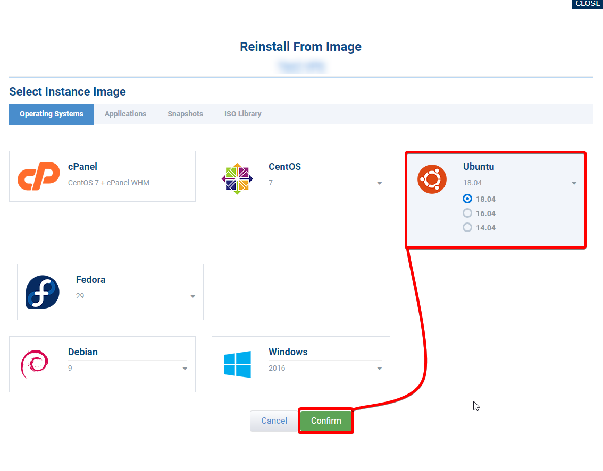Expand the Debian version dropdown arrow
Image resolution: width=603 pixels, height=471 pixels.
pos(185,369)
